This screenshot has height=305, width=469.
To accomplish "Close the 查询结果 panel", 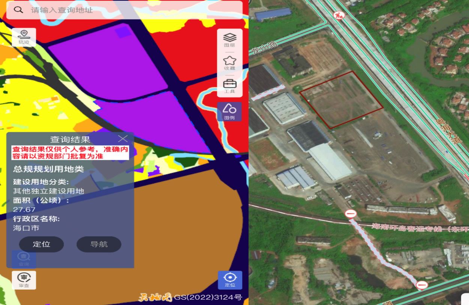I will (123, 139).
